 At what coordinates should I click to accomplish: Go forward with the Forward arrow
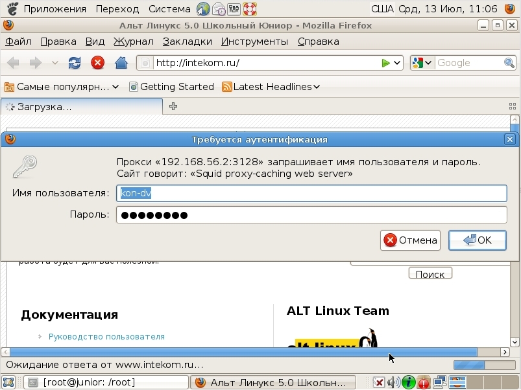click(36, 63)
